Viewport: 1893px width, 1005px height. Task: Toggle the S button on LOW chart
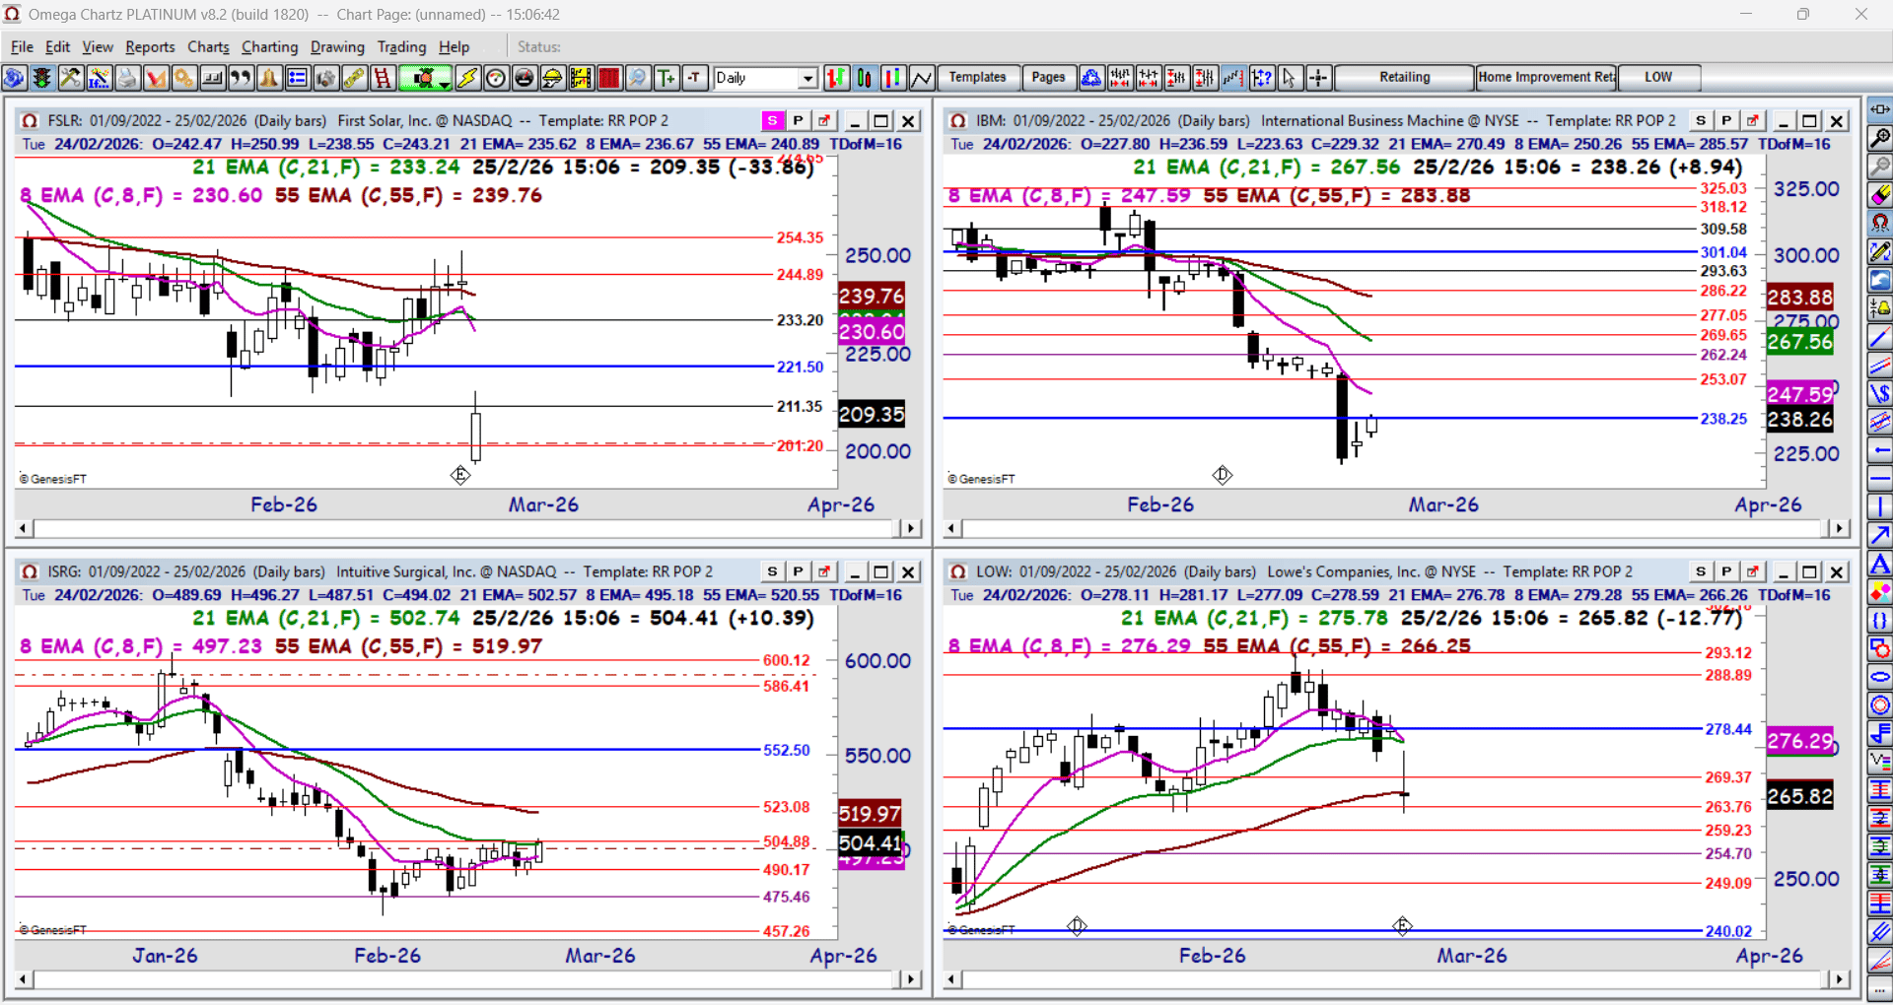click(x=1701, y=572)
